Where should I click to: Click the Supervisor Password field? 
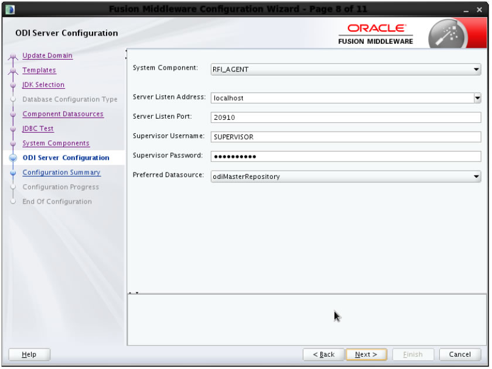346,156
